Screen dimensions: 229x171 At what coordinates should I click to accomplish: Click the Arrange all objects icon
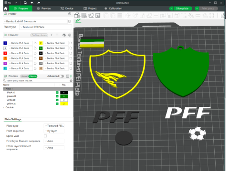tap(98, 15)
